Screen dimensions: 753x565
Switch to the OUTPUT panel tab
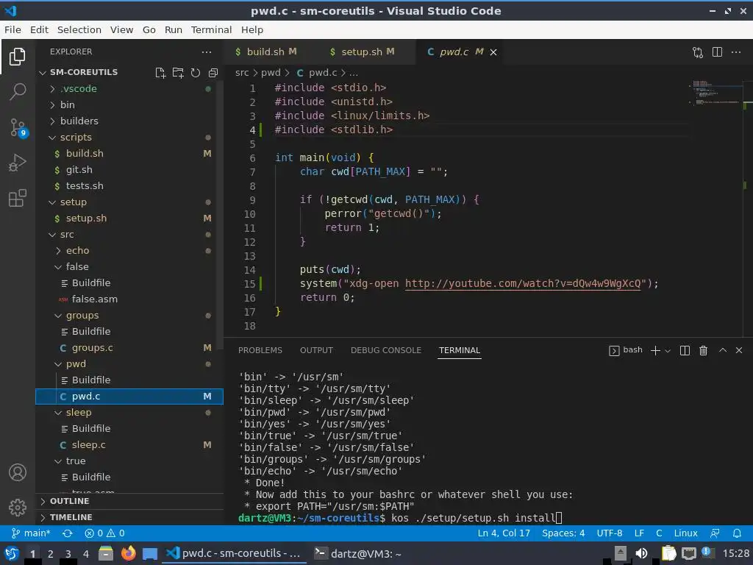(x=316, y=350)
